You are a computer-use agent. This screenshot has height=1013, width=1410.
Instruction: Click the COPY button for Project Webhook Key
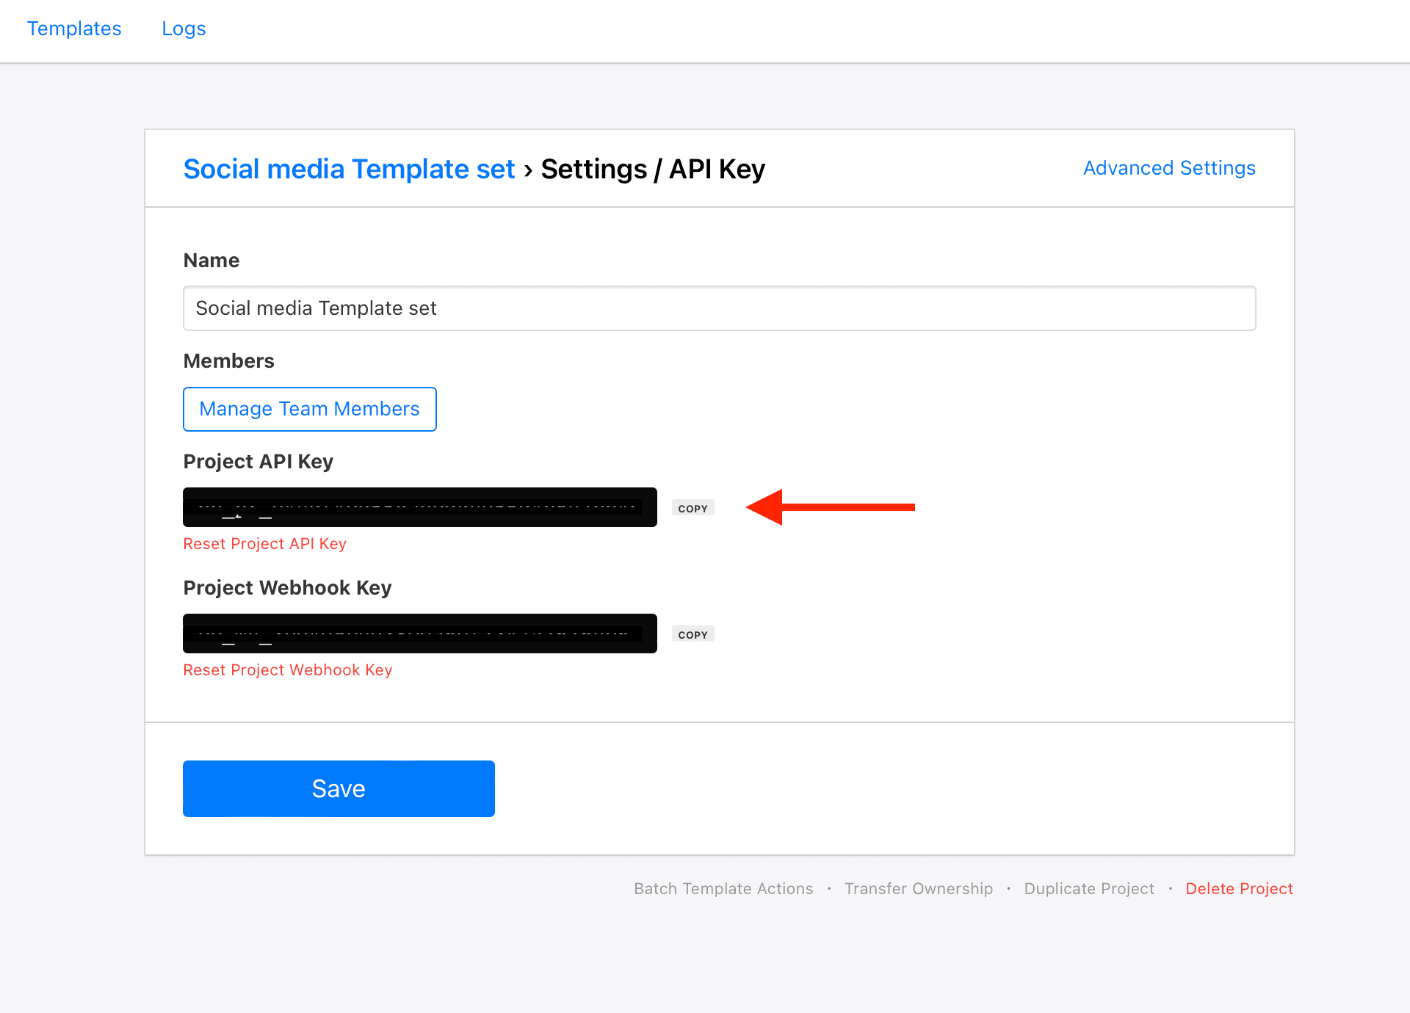[693, 634]
